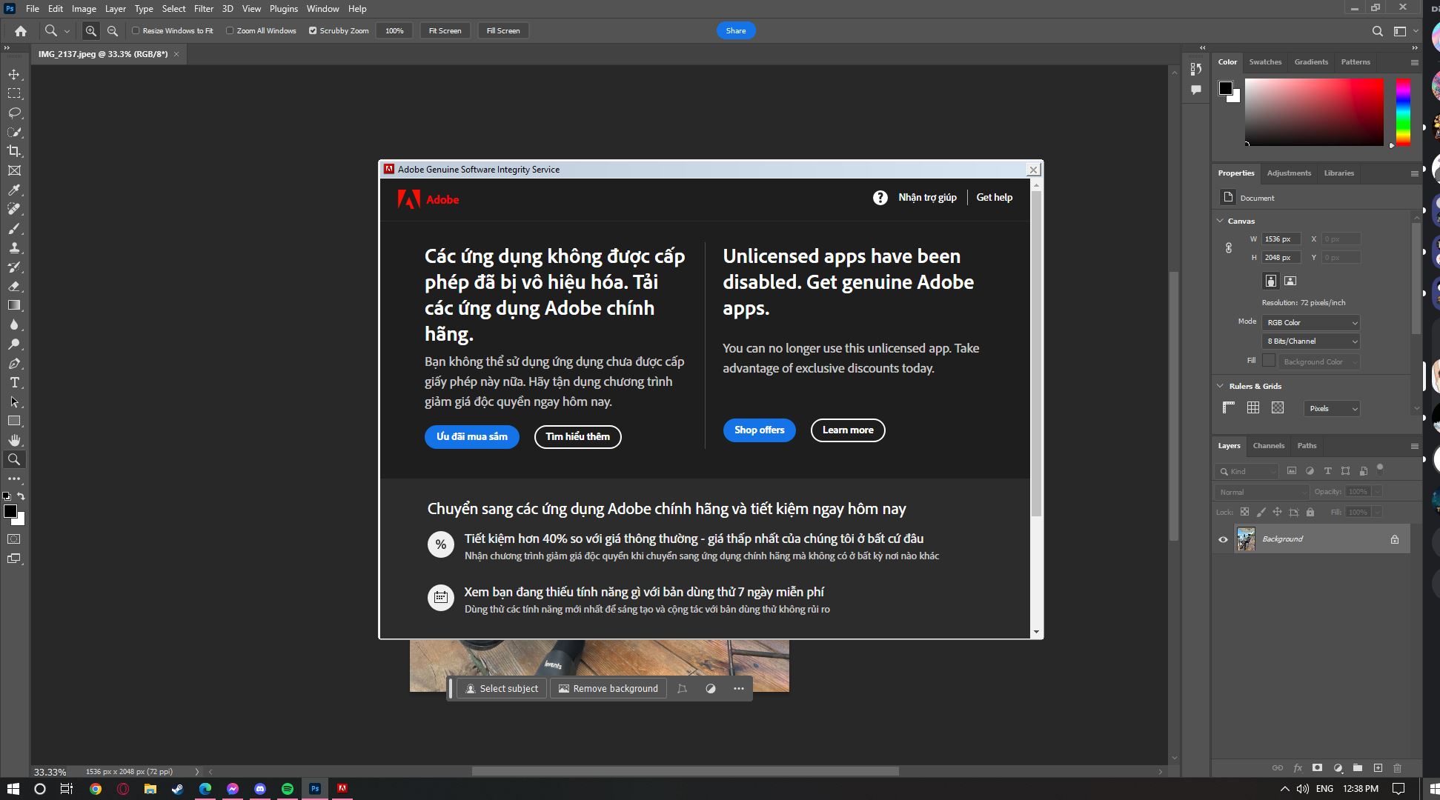
Task: Enable Resize Windows to Fit checkbox
Action: [136, 30]
